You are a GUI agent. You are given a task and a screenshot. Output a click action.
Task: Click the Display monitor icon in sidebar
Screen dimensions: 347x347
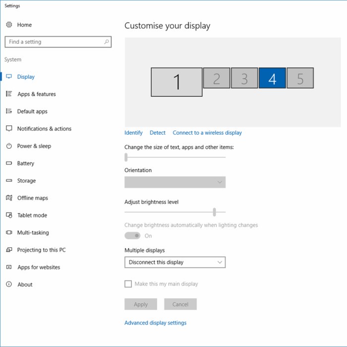pyautogui.click(x=9, y=77)
